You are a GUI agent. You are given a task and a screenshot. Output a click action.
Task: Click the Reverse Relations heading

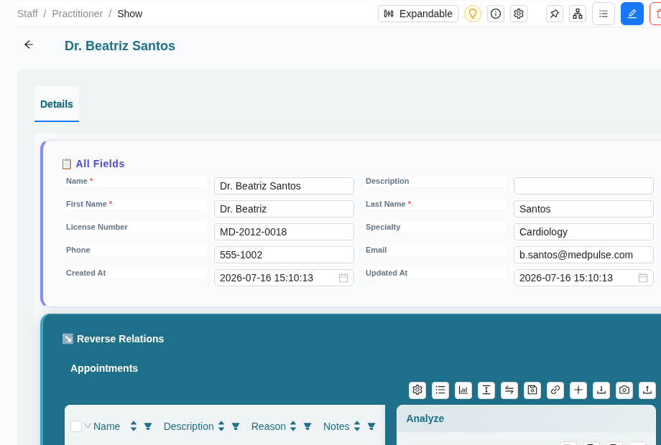[120, 339]
